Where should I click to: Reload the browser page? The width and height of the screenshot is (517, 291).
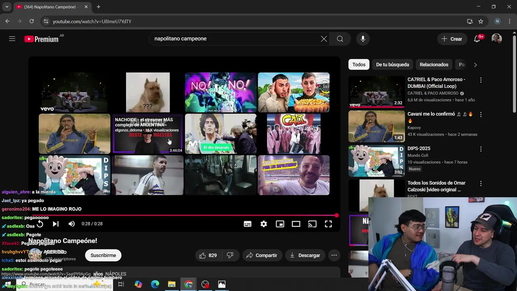[32, 21]
